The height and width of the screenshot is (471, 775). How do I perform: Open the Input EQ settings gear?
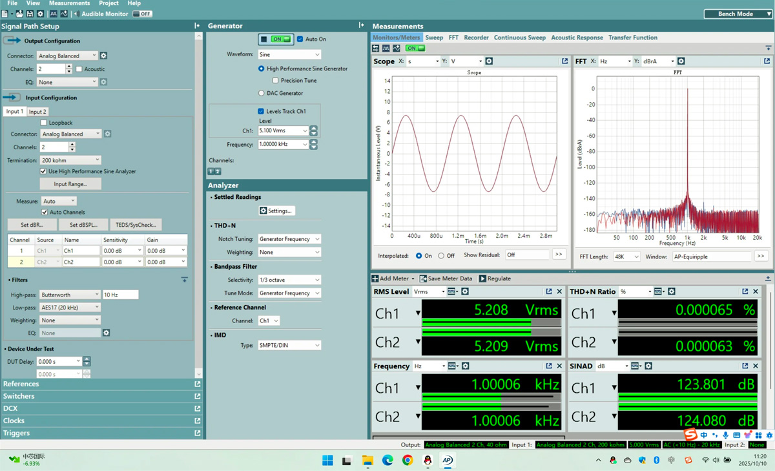coord(106,332)
